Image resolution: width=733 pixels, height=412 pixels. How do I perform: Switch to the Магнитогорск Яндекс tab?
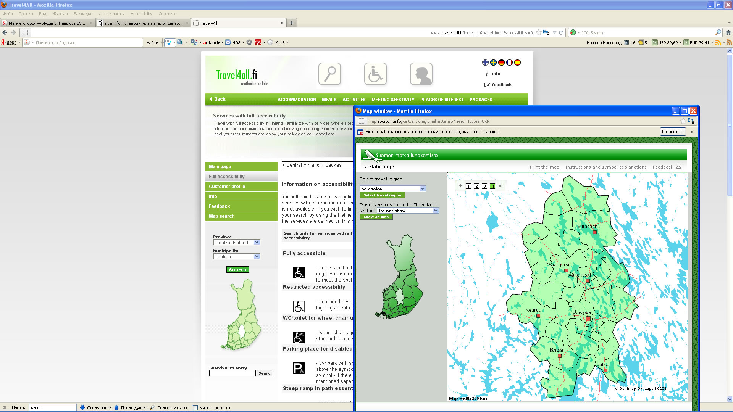(47, 23)
